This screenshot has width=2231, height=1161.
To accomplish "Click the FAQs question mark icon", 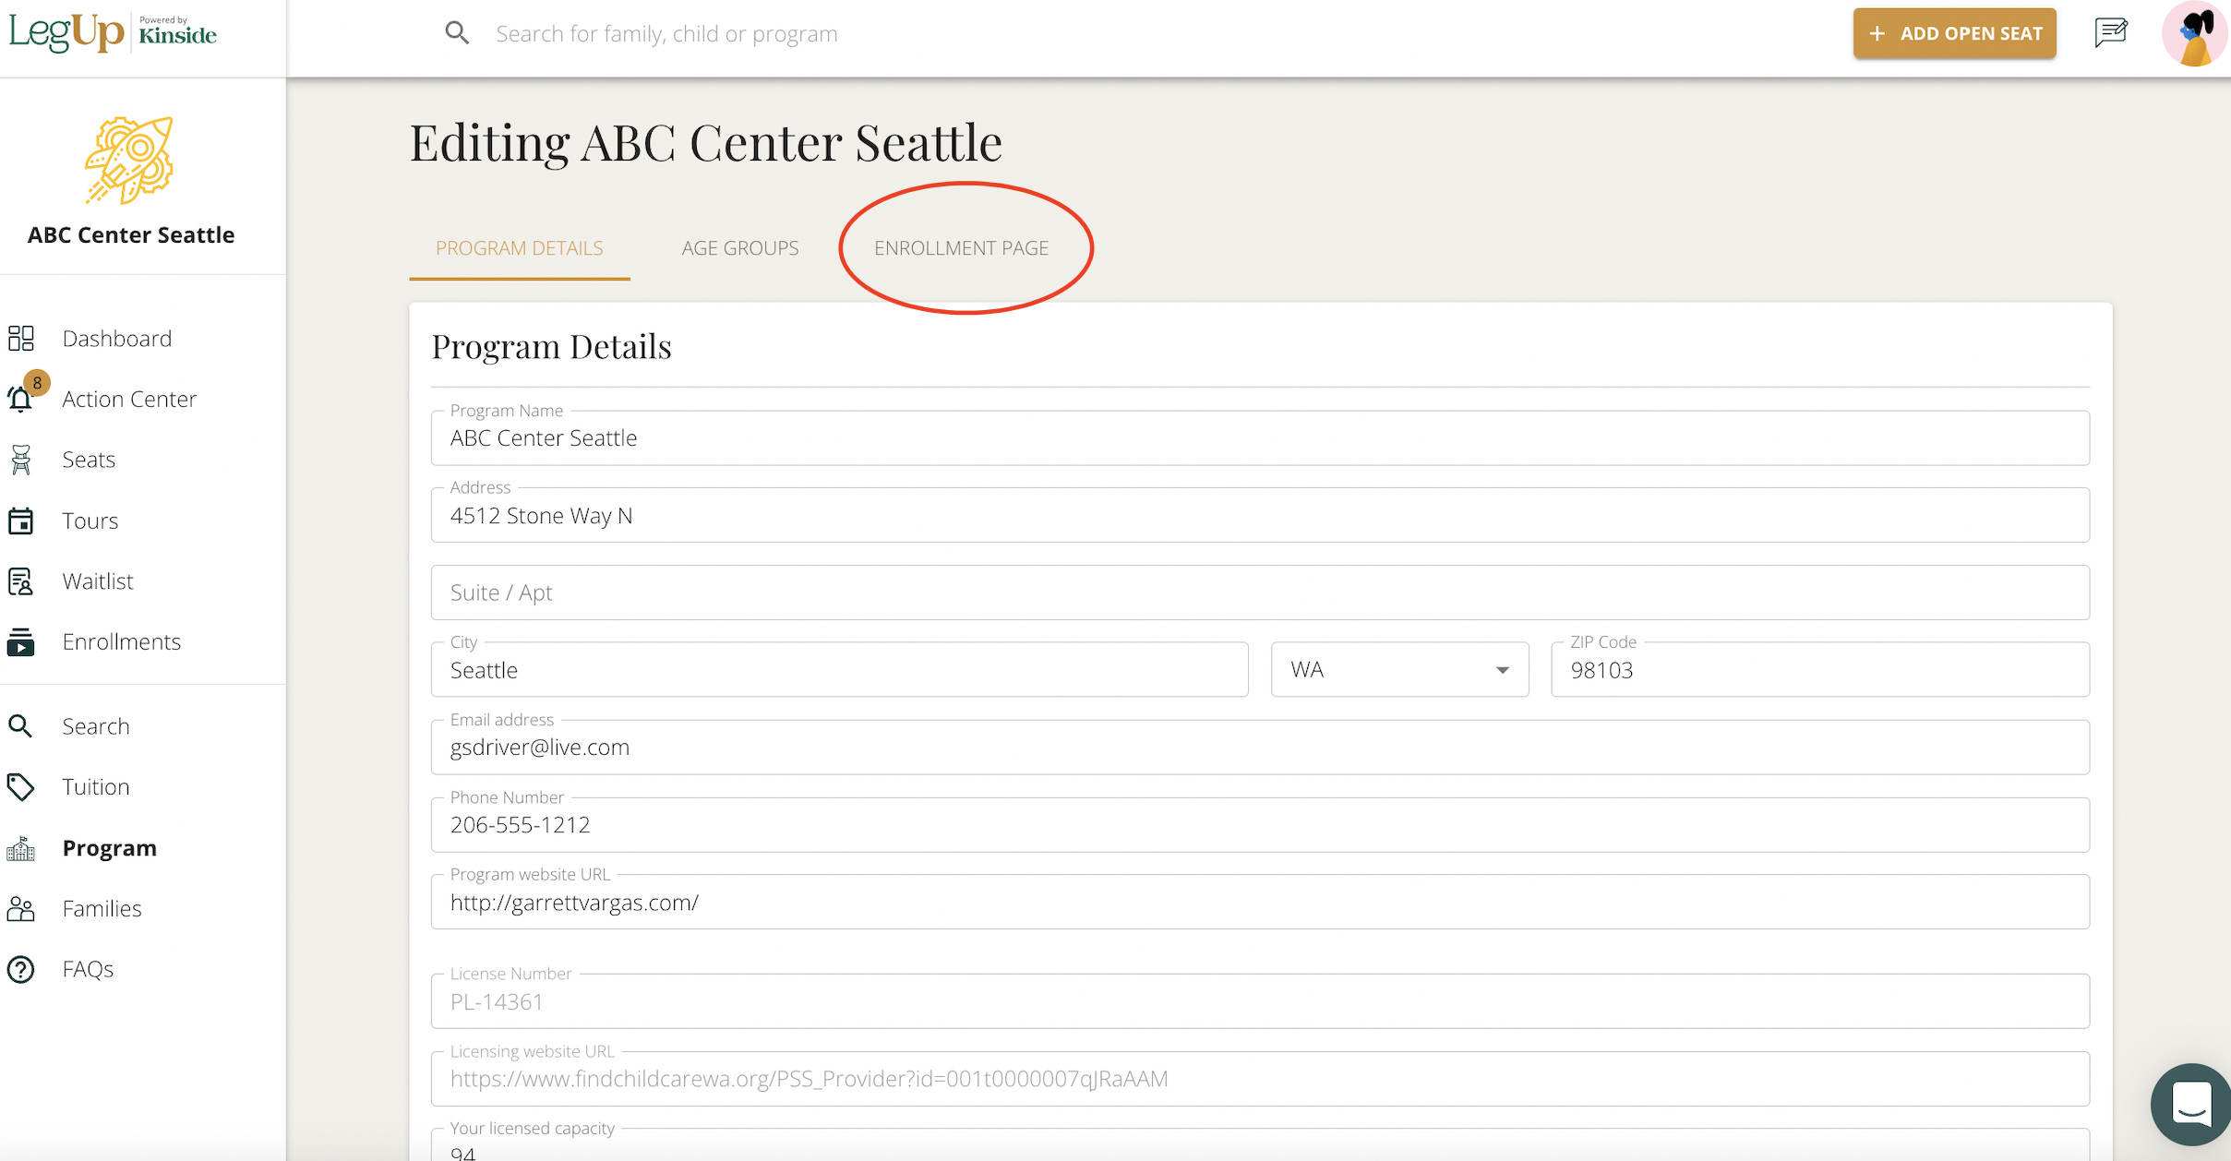I will (x=21, y=969).
